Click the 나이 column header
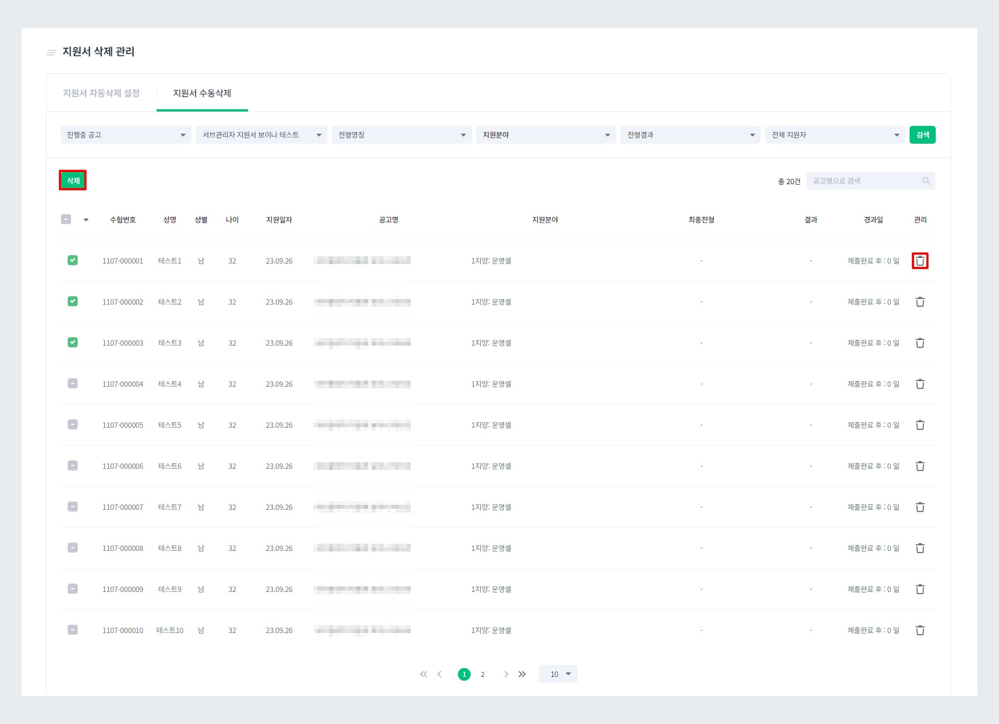The width and height of the screenshot is (999, 724). pos(232,220)
